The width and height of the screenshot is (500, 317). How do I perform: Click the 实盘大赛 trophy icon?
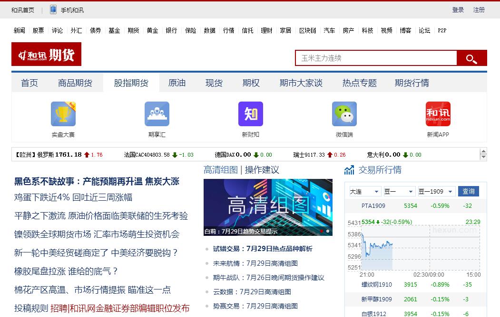[x=63, y=114]
